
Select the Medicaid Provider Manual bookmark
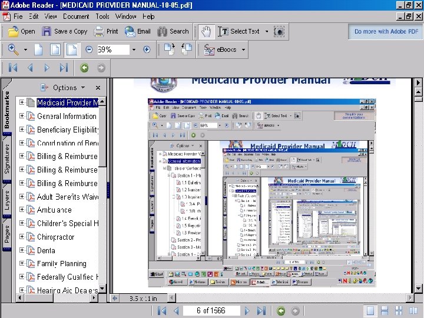(67, 102)
